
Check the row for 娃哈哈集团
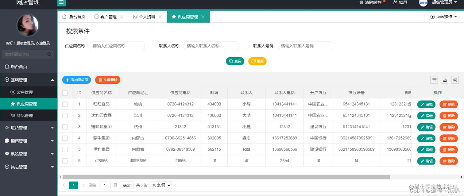click(65, 127)
